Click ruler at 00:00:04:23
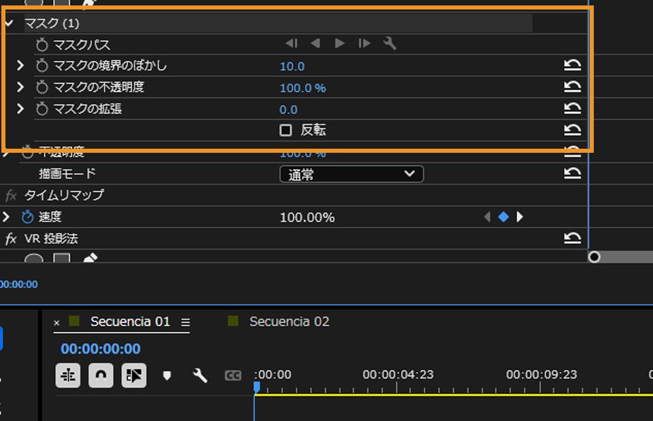 click(398, 375)
